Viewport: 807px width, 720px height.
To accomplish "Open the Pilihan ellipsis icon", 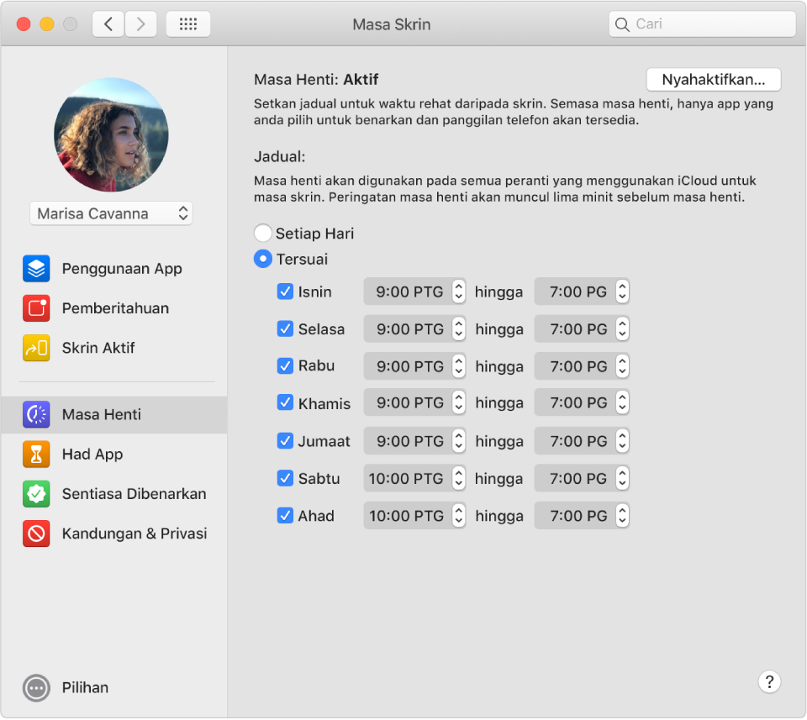I will click(x=36, y=688).
